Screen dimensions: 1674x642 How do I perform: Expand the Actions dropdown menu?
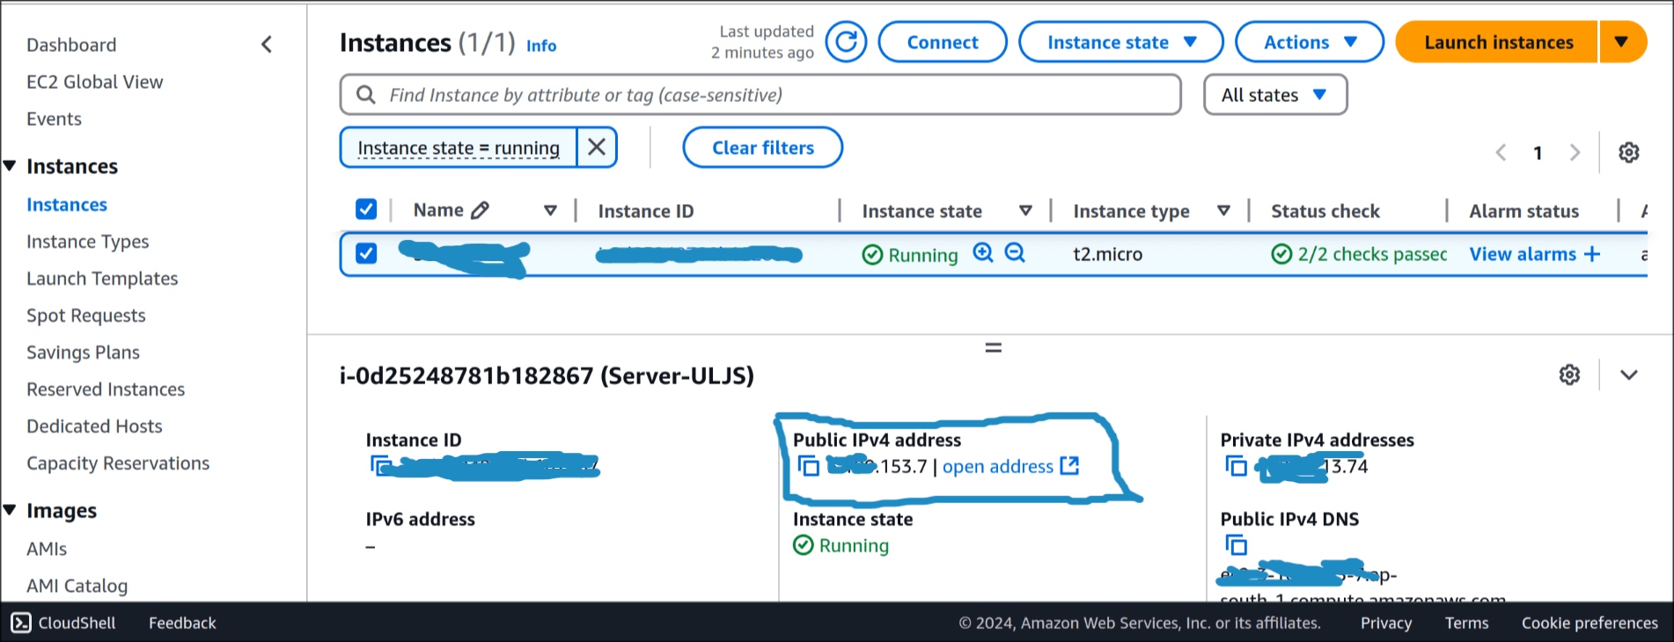tap(1309, 42)
